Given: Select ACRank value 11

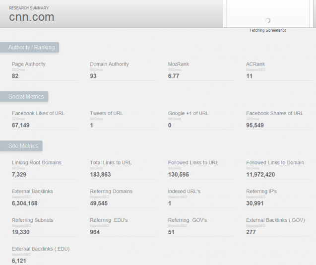Looking at the screenshot, I should pyautogui.click(x=250, y=76).
